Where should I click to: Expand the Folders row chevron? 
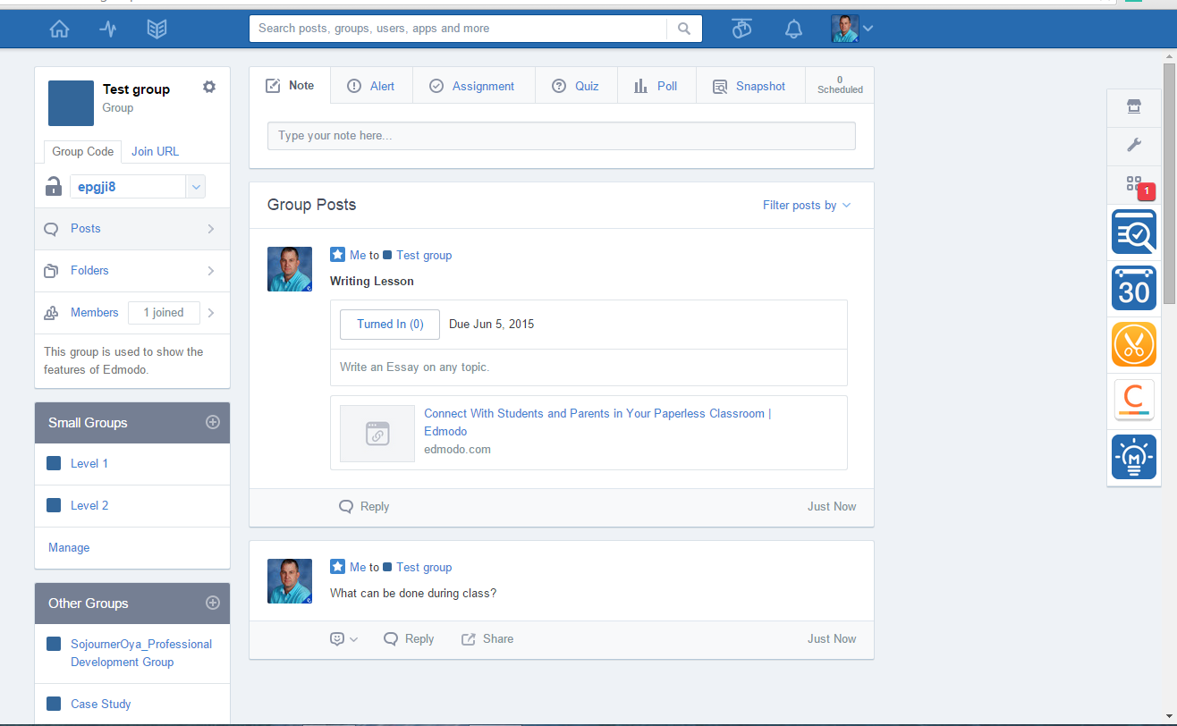click(x=211, y=271)
